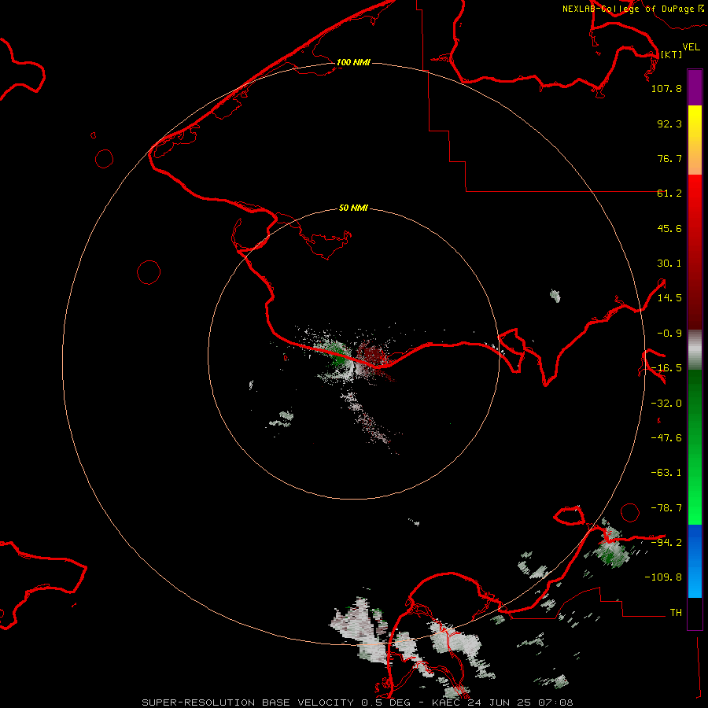Select the 45.6 velocity scale value

(669, 228)
